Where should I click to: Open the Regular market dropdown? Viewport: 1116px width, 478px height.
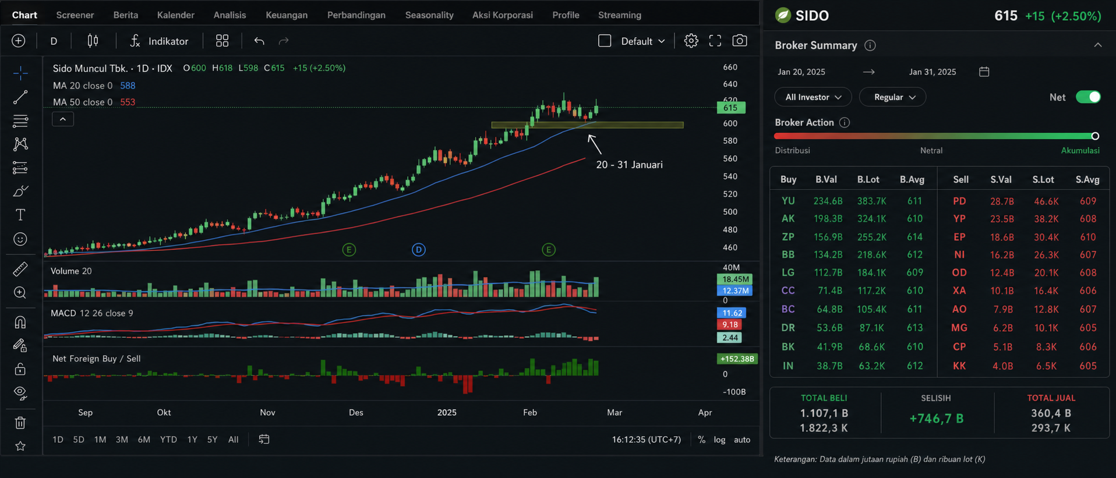(892, 97)
